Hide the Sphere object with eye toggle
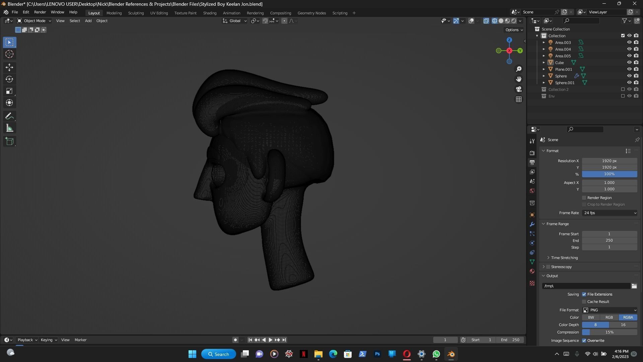The image size is (643, 362). click(x=630, y=76)
